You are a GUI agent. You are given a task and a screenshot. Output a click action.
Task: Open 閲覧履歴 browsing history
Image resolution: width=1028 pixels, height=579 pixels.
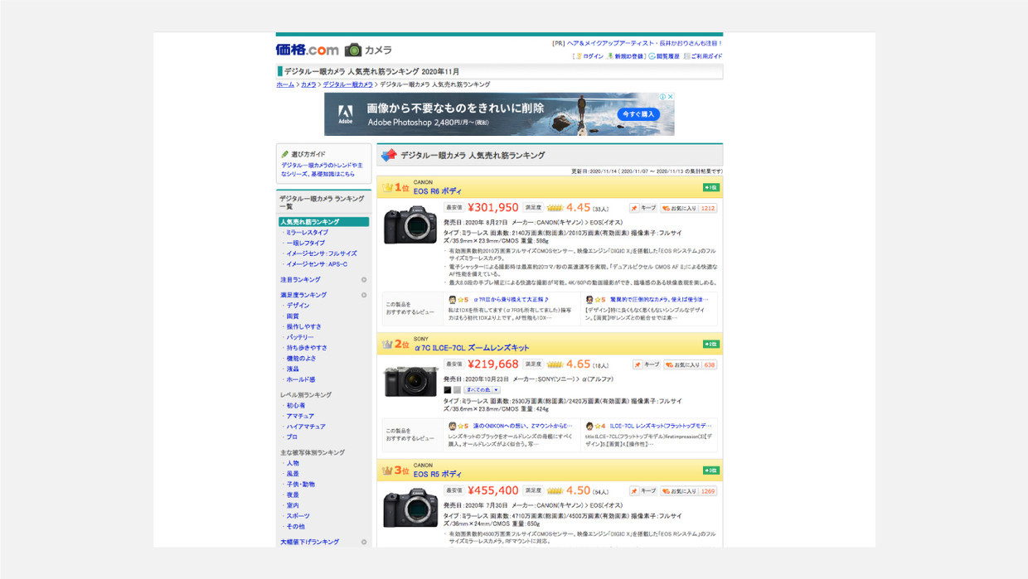pos(667,56)
